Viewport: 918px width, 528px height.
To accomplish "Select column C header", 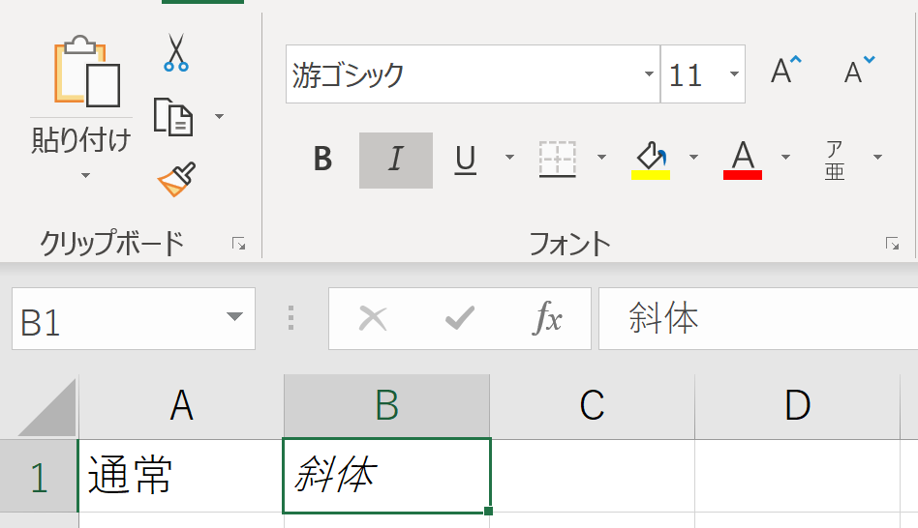I will point(592,406).
